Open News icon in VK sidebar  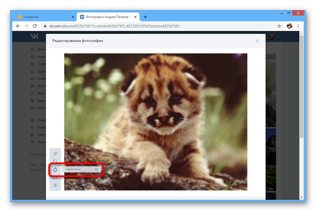click(x=32, y=57)
